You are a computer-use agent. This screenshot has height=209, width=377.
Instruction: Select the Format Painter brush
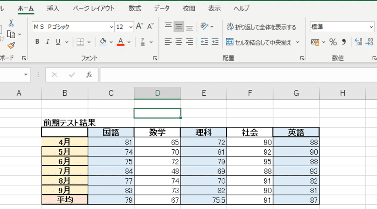(11, 45)
